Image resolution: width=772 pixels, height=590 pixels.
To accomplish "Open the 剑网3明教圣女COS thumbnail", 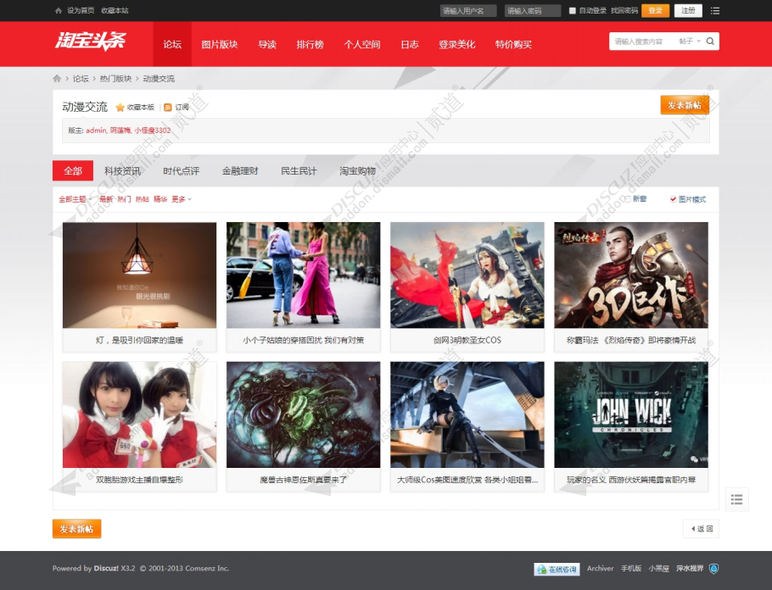I will click(467, 275).
